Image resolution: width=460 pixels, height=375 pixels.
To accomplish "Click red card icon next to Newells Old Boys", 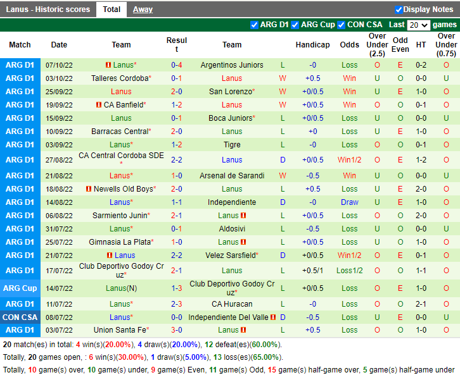I will [89, 189].
